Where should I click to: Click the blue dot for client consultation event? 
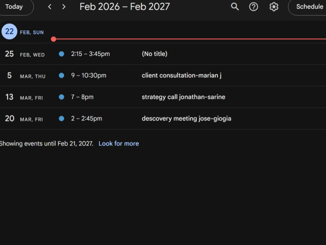coord(61,75)
